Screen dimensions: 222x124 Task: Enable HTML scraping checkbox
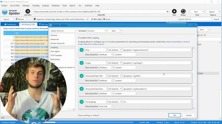[x=79, y=38]
